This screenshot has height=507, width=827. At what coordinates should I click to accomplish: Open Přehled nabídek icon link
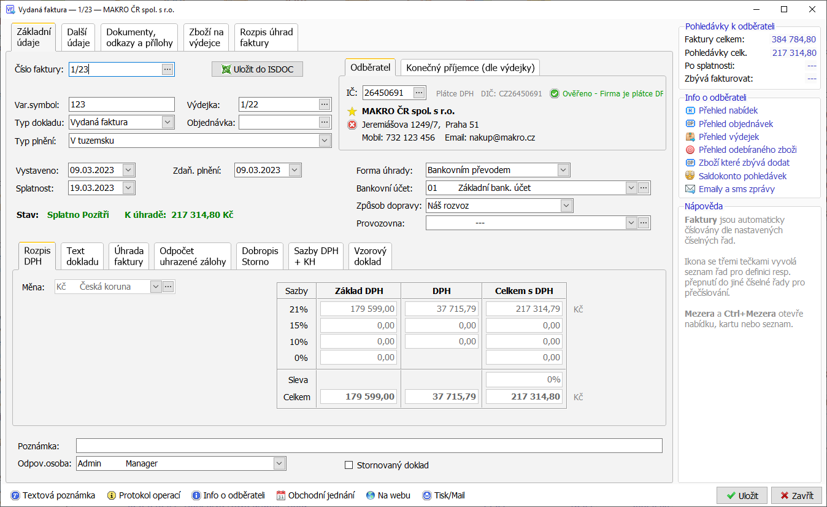click(x=690, y=110)
